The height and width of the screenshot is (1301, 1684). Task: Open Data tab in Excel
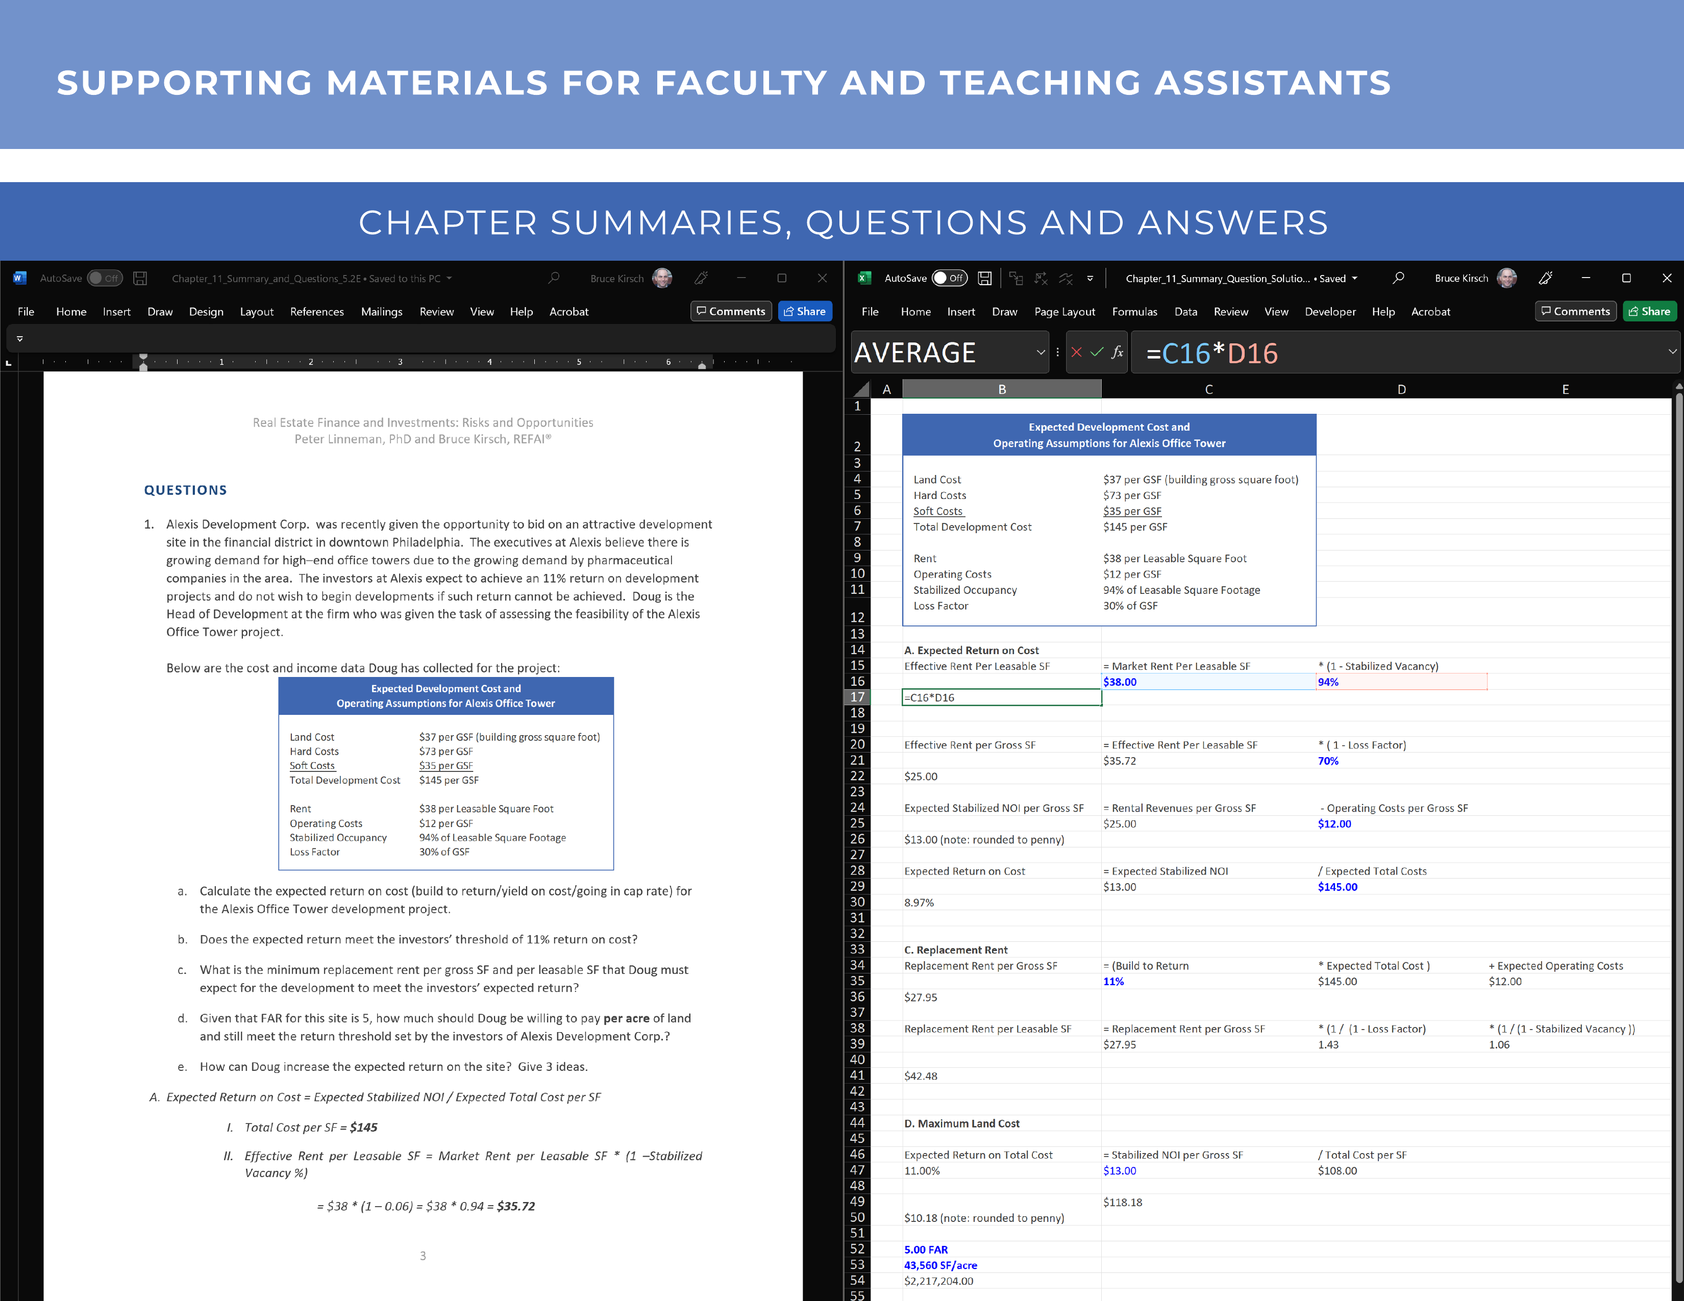1186,311
